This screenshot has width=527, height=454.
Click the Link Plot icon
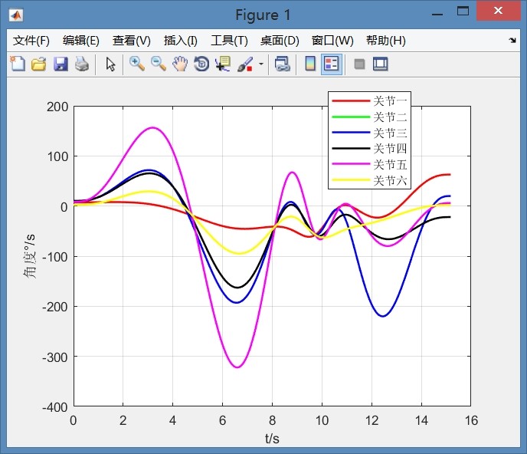coord(282,64)
